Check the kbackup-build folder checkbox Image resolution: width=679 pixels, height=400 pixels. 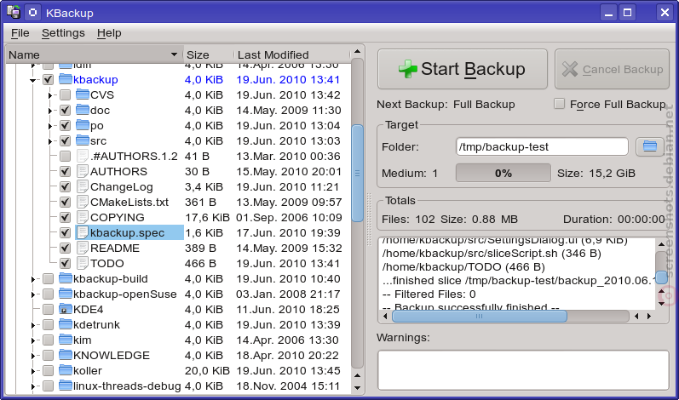tap(48, 279)
